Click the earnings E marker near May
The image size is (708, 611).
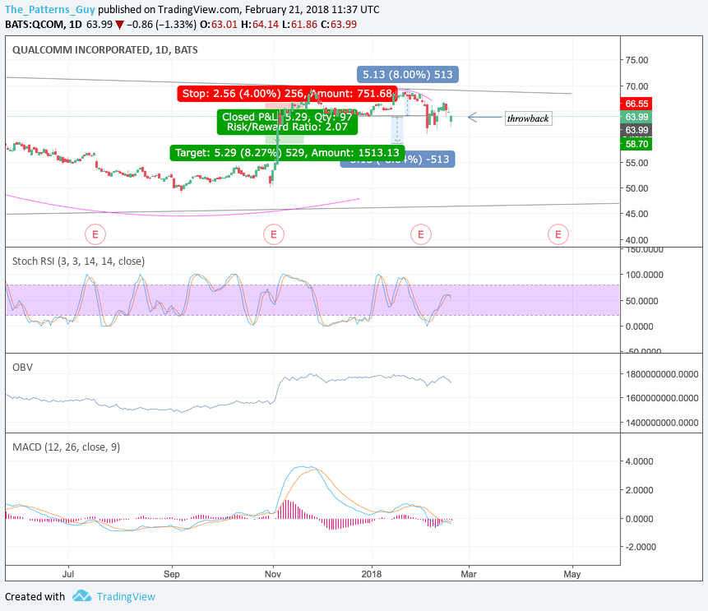pyautogui.click(x=558, y=234)
